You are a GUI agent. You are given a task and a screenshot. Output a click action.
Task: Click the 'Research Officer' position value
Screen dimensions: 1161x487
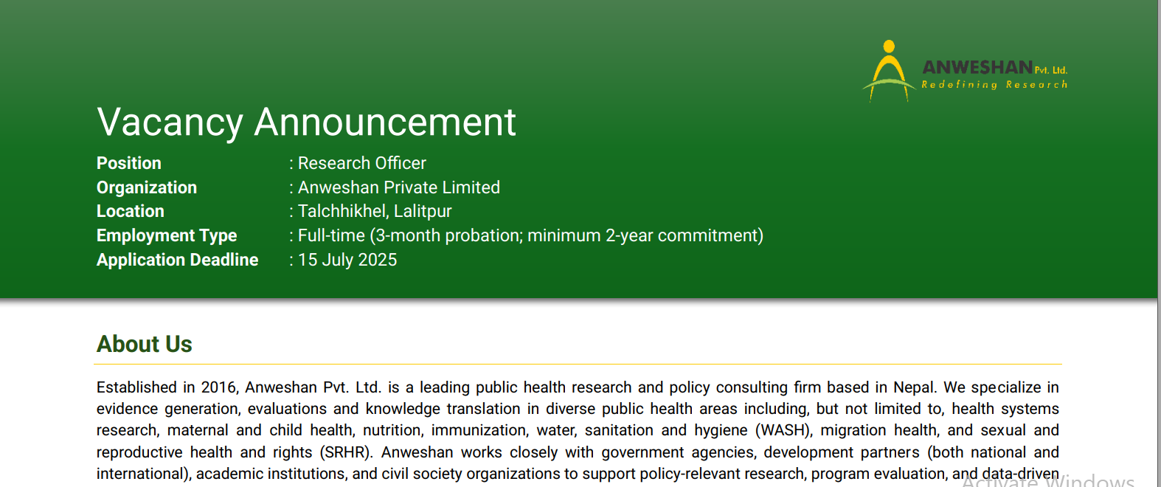tap(361, 163)
